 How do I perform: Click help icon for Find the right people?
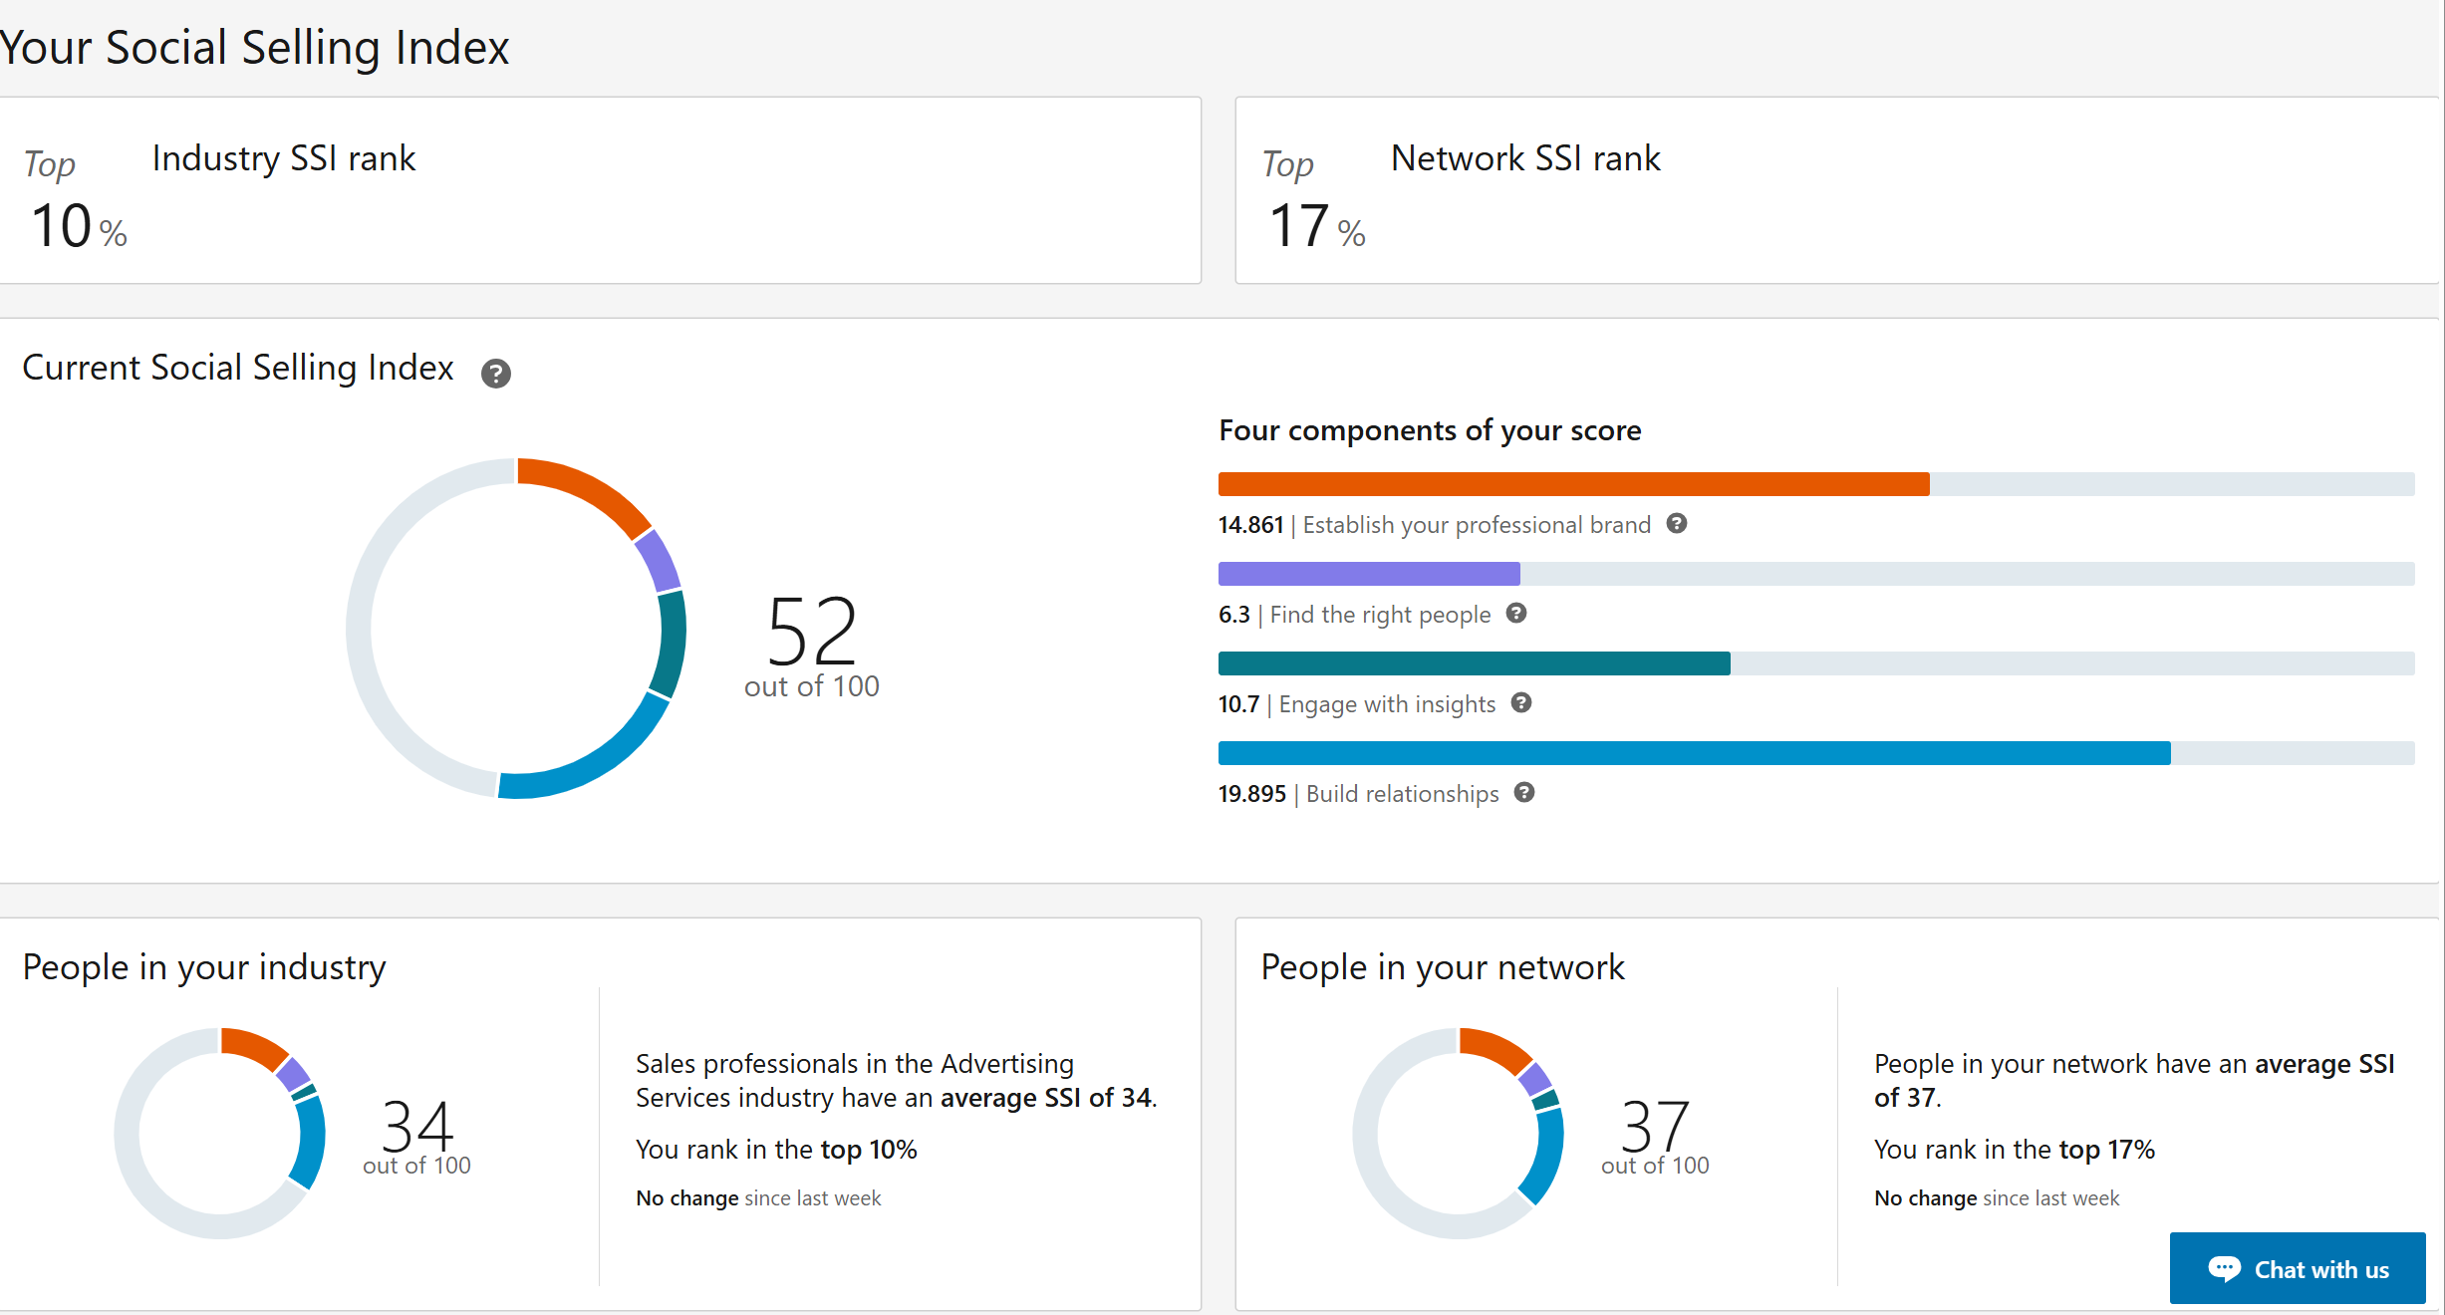point(1516,613)
